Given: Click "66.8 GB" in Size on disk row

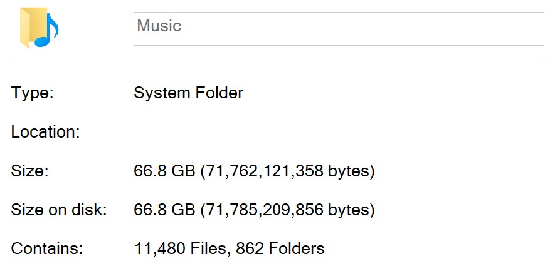Looking at the screenshot, I should (164, 210).
